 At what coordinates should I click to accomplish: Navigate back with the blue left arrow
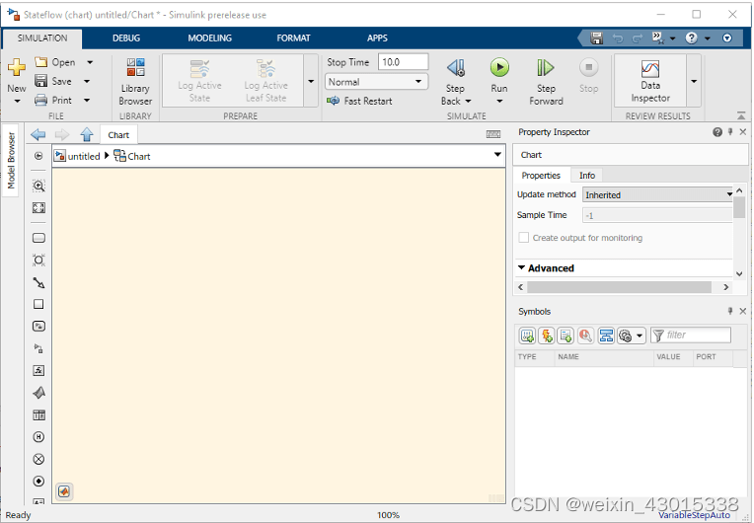[x=38, y=134]
